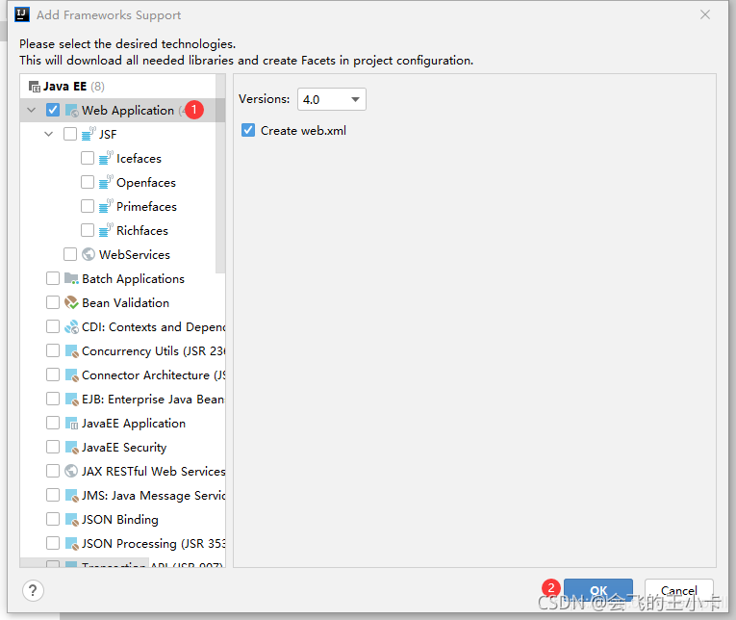Select the Batch Applications label
Screen dimensions: 736x620
[x=133, y=279]
